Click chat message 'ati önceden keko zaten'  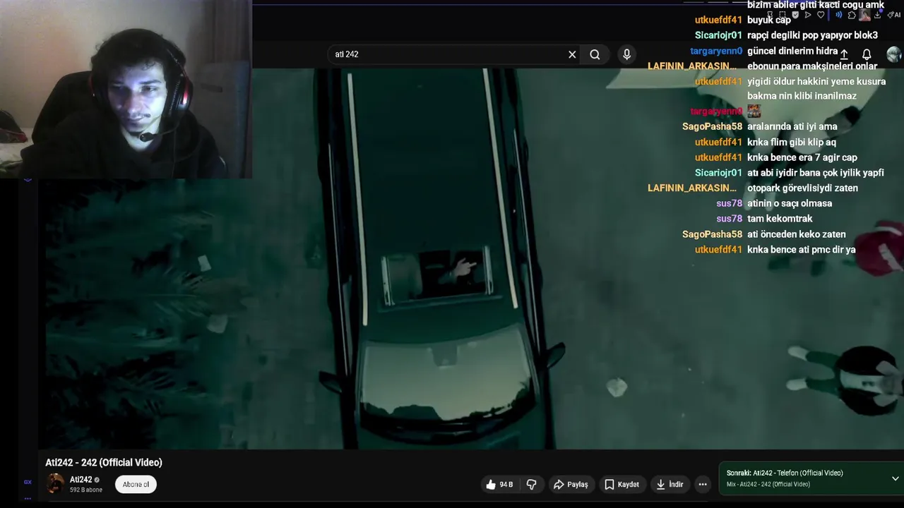point(797,234)
